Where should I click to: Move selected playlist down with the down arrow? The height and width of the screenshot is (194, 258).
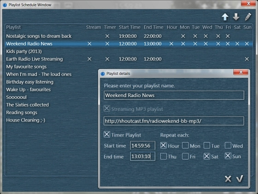[x=236, y=17]
